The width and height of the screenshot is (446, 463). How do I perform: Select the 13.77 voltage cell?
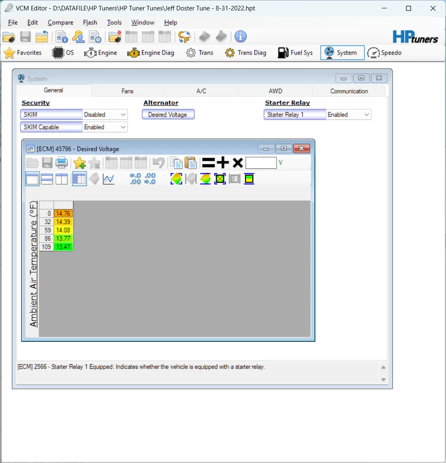(63, 239)
